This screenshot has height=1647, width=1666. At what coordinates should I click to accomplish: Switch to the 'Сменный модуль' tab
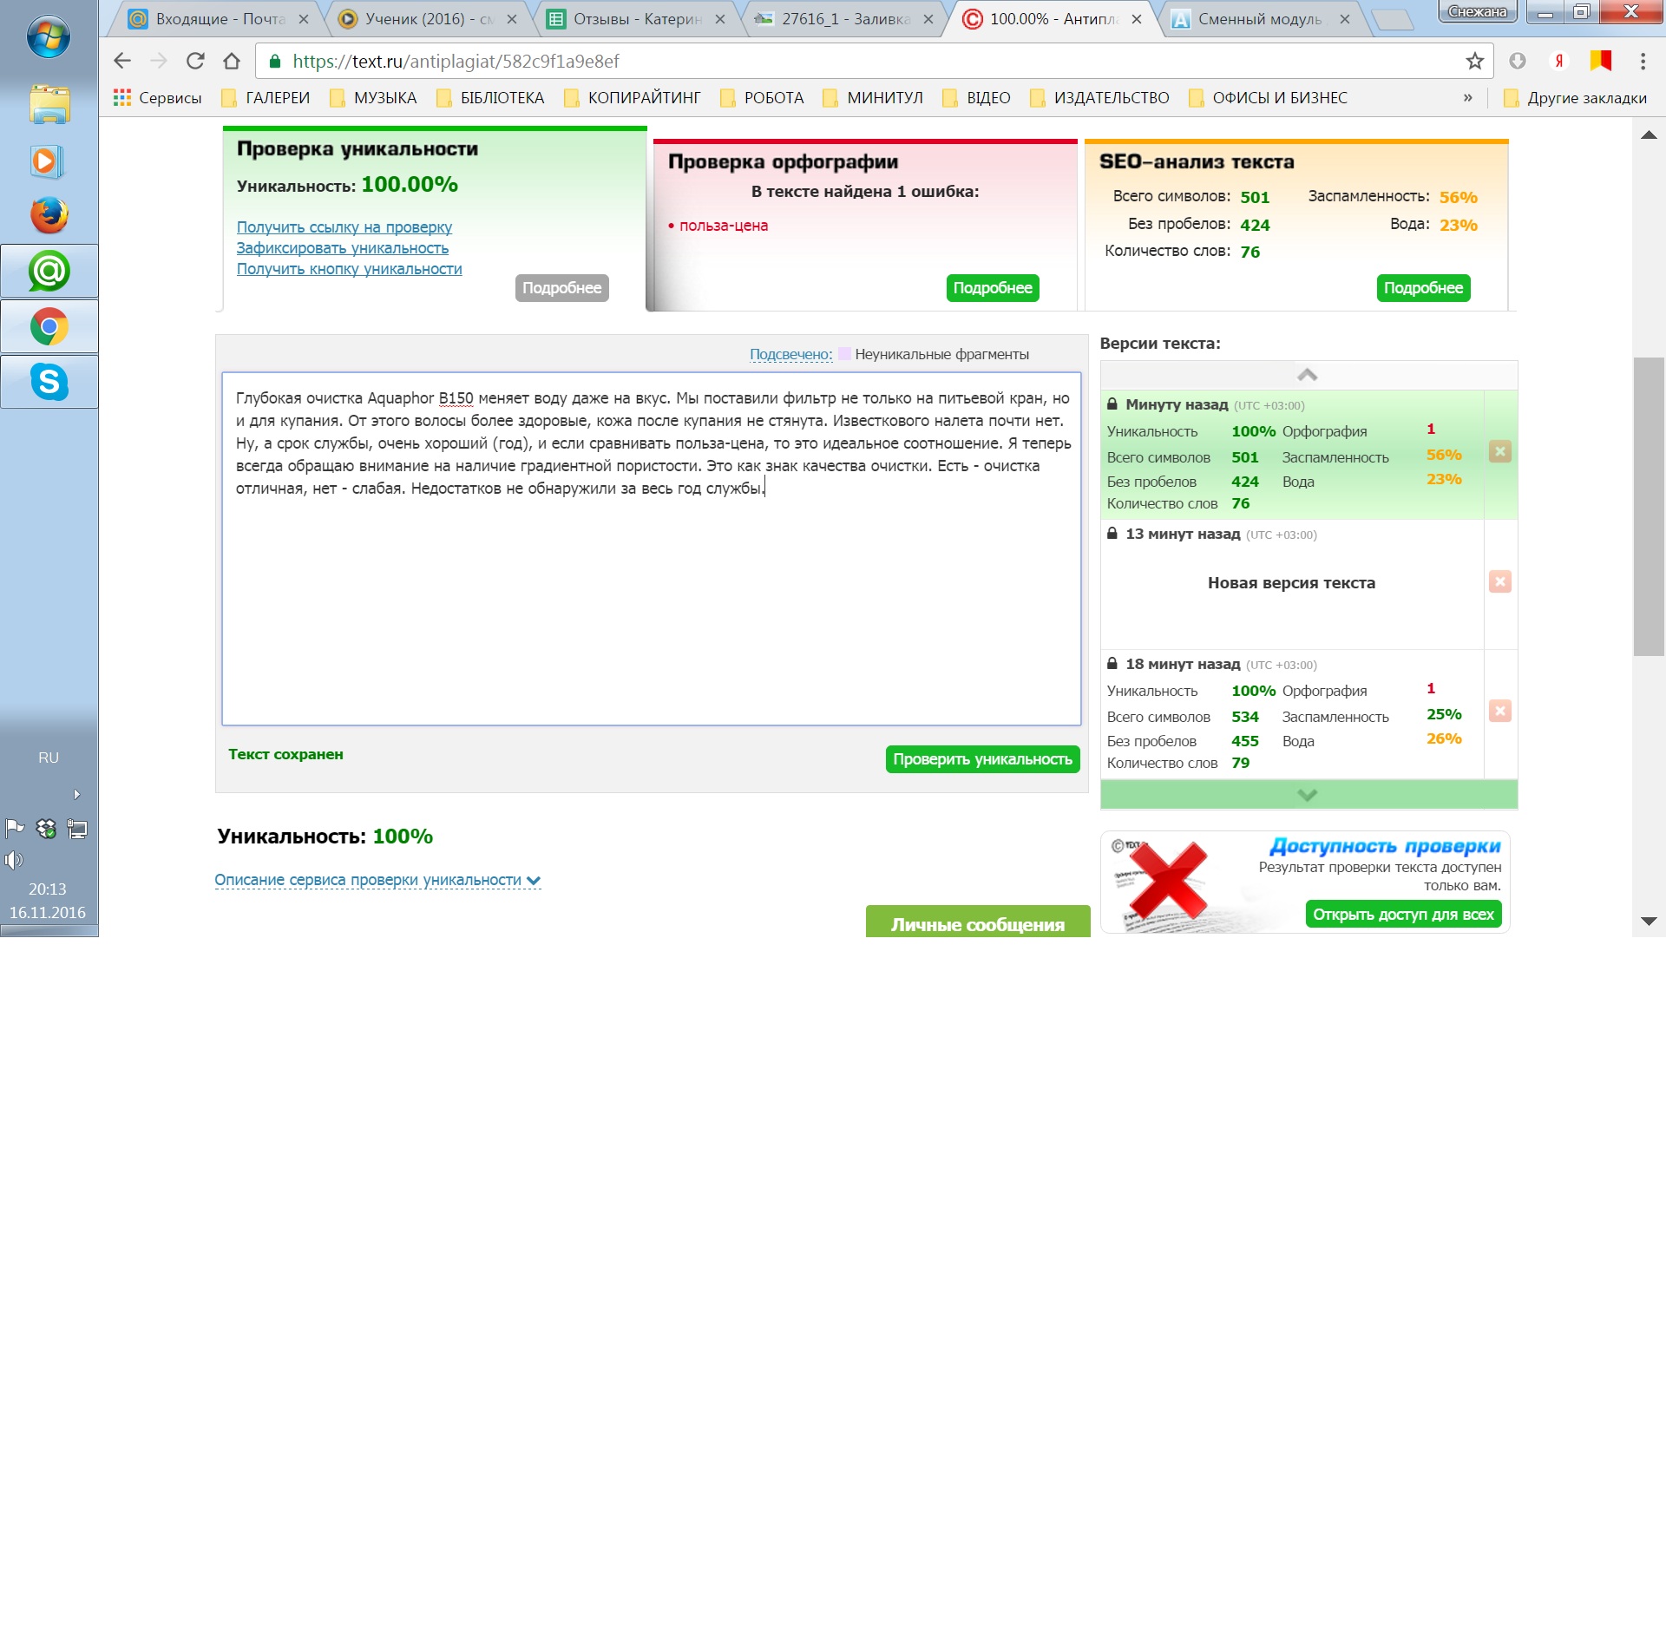[x=1259, y=19]
